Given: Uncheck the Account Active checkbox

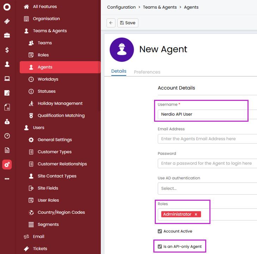Looking at the screenshot, I should click(160, 231).
